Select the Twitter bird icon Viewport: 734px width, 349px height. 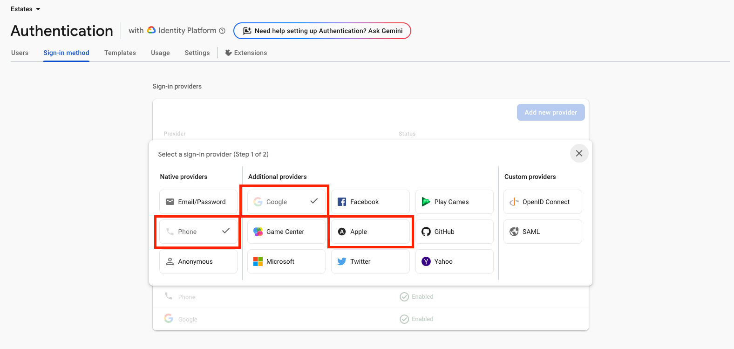click(342, 261)
